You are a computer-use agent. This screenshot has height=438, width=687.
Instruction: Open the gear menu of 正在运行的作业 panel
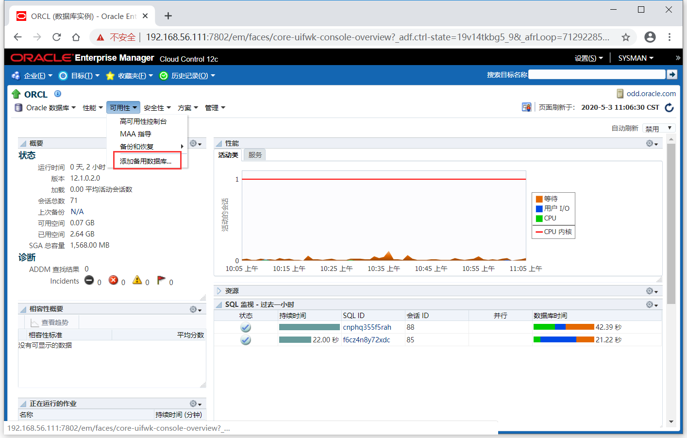(195, 404)
